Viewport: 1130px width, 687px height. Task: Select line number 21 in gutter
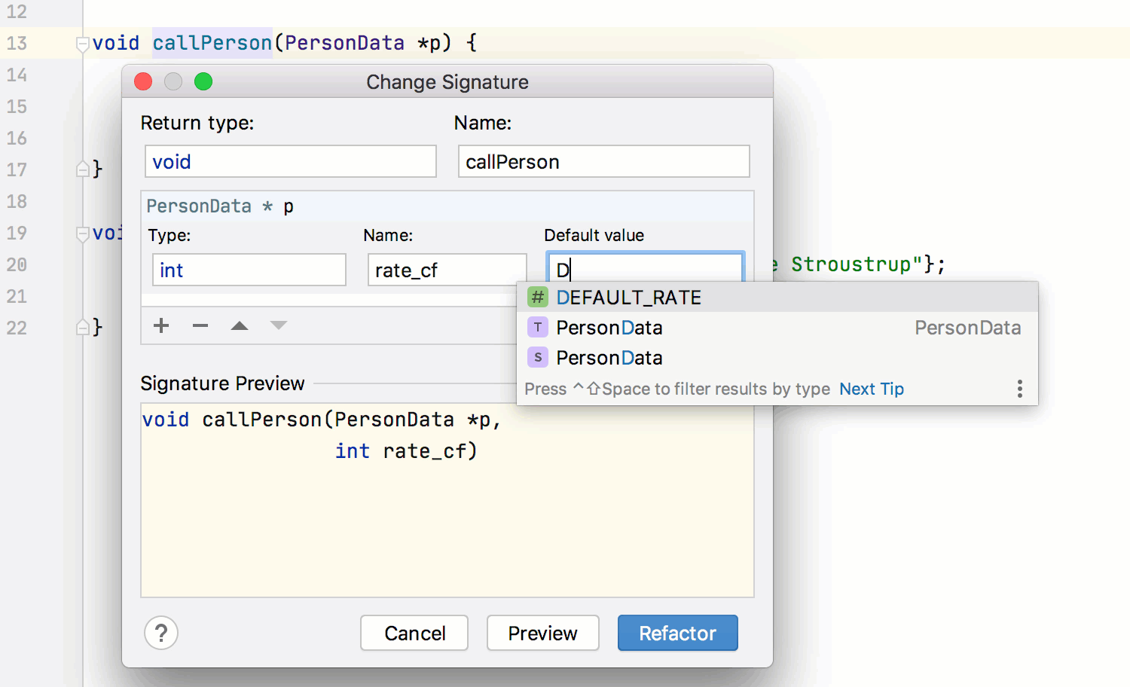(x=17, y=296)
